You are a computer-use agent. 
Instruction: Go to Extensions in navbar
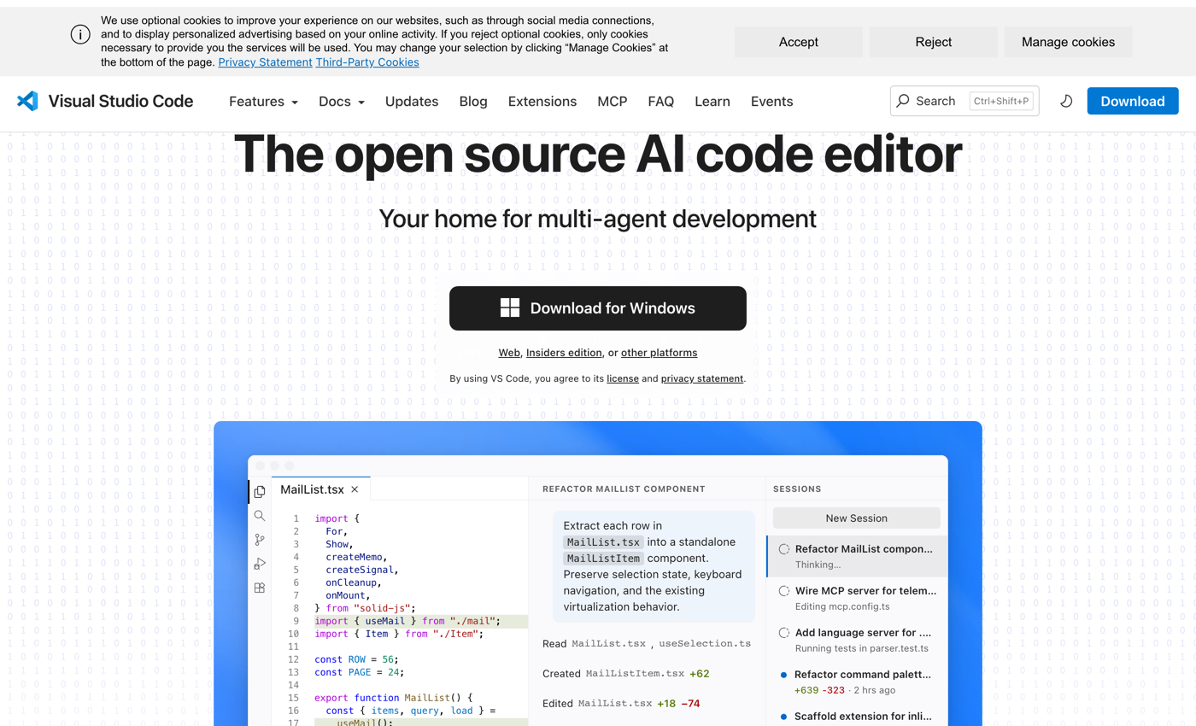[542, 101]
